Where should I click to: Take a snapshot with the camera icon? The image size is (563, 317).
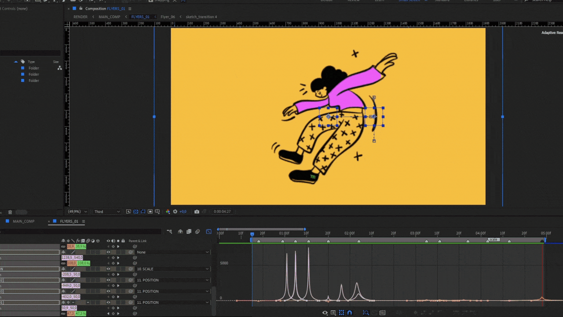click(x=197, y=212)
